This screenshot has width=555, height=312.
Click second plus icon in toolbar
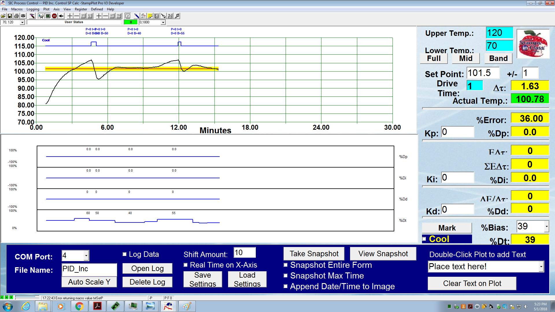pyautogui.click(x=99, y=16)
